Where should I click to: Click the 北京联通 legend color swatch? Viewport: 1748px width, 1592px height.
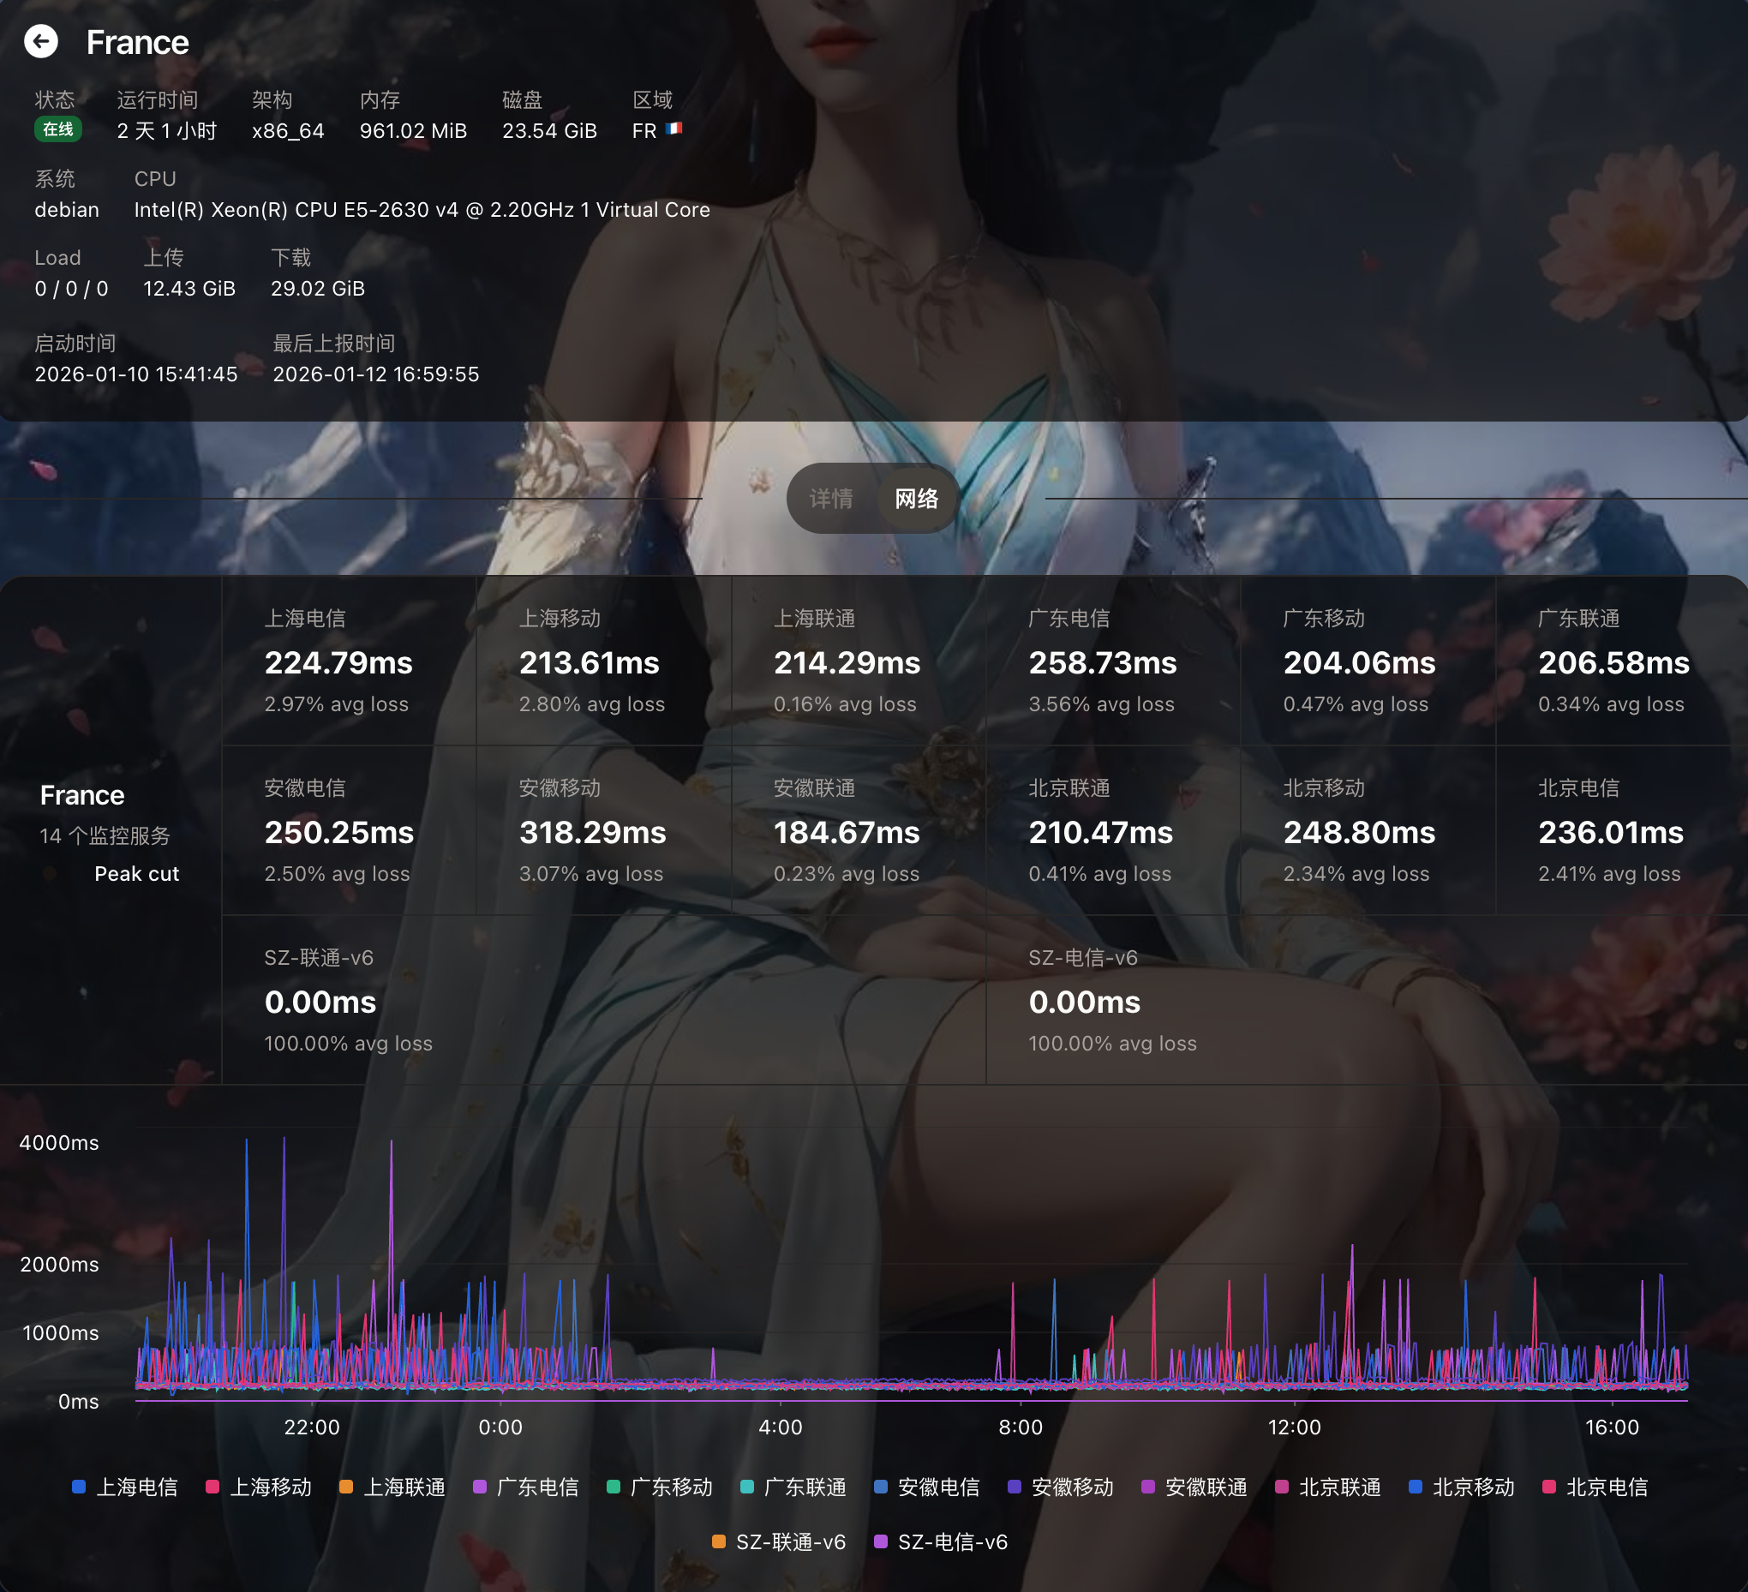1282,1487
